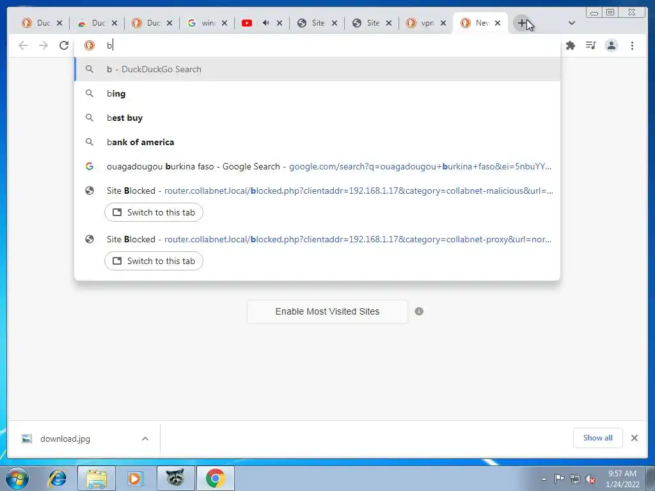Open Action Center flag icon
The height and width of the screenshot is (491, 655).
(559, 479)
